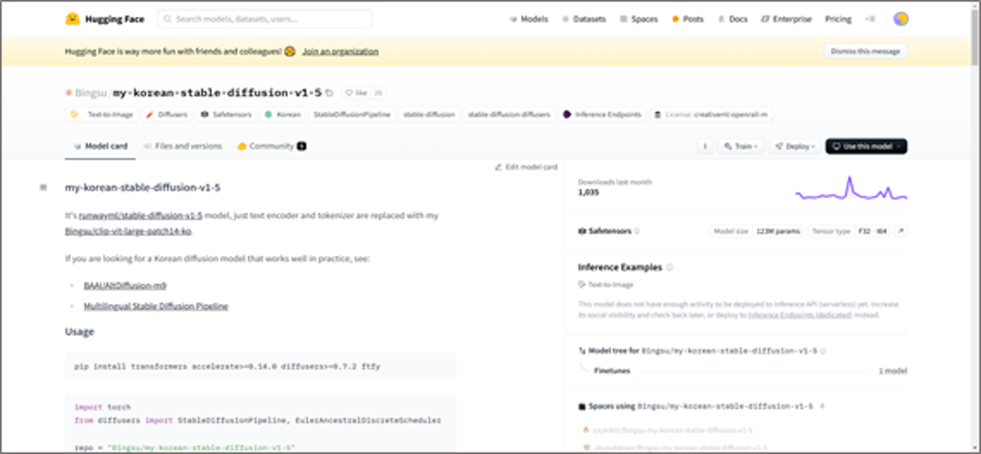Click the 123M params model size

[x=778, y=231]
